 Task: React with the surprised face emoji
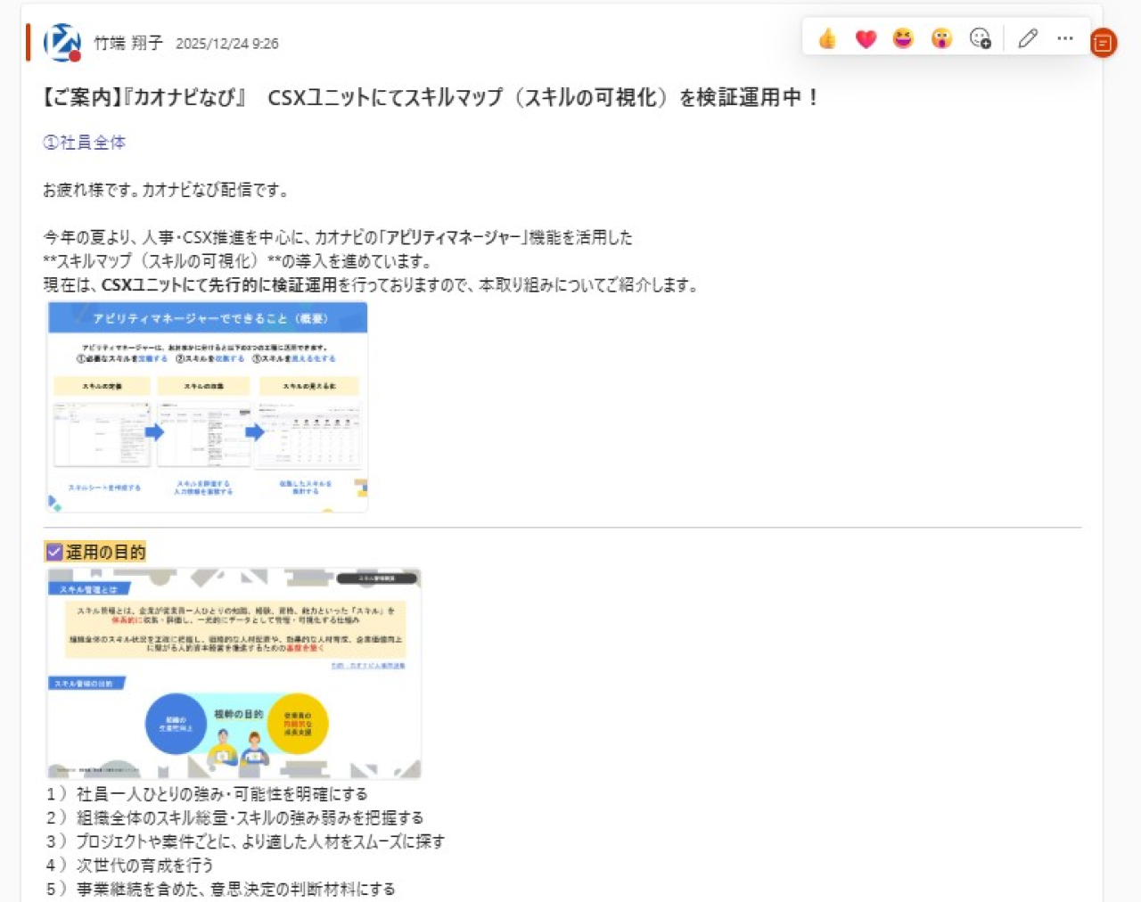[941, 38]
